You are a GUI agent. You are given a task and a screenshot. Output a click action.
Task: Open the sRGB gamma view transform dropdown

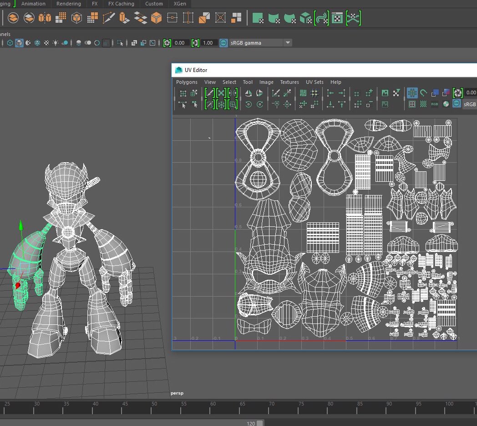tap(260, 43)
